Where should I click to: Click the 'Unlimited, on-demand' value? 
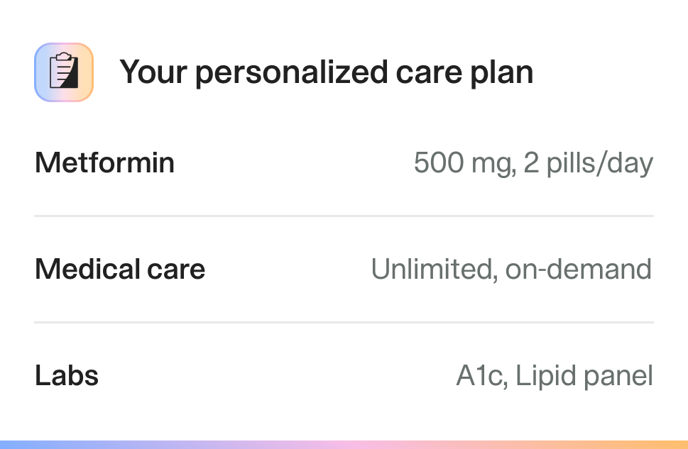tap(511, 269)
